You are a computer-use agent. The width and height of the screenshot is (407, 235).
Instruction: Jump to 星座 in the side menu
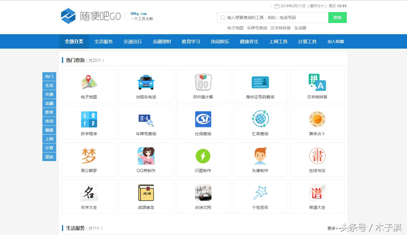[49, 157]
